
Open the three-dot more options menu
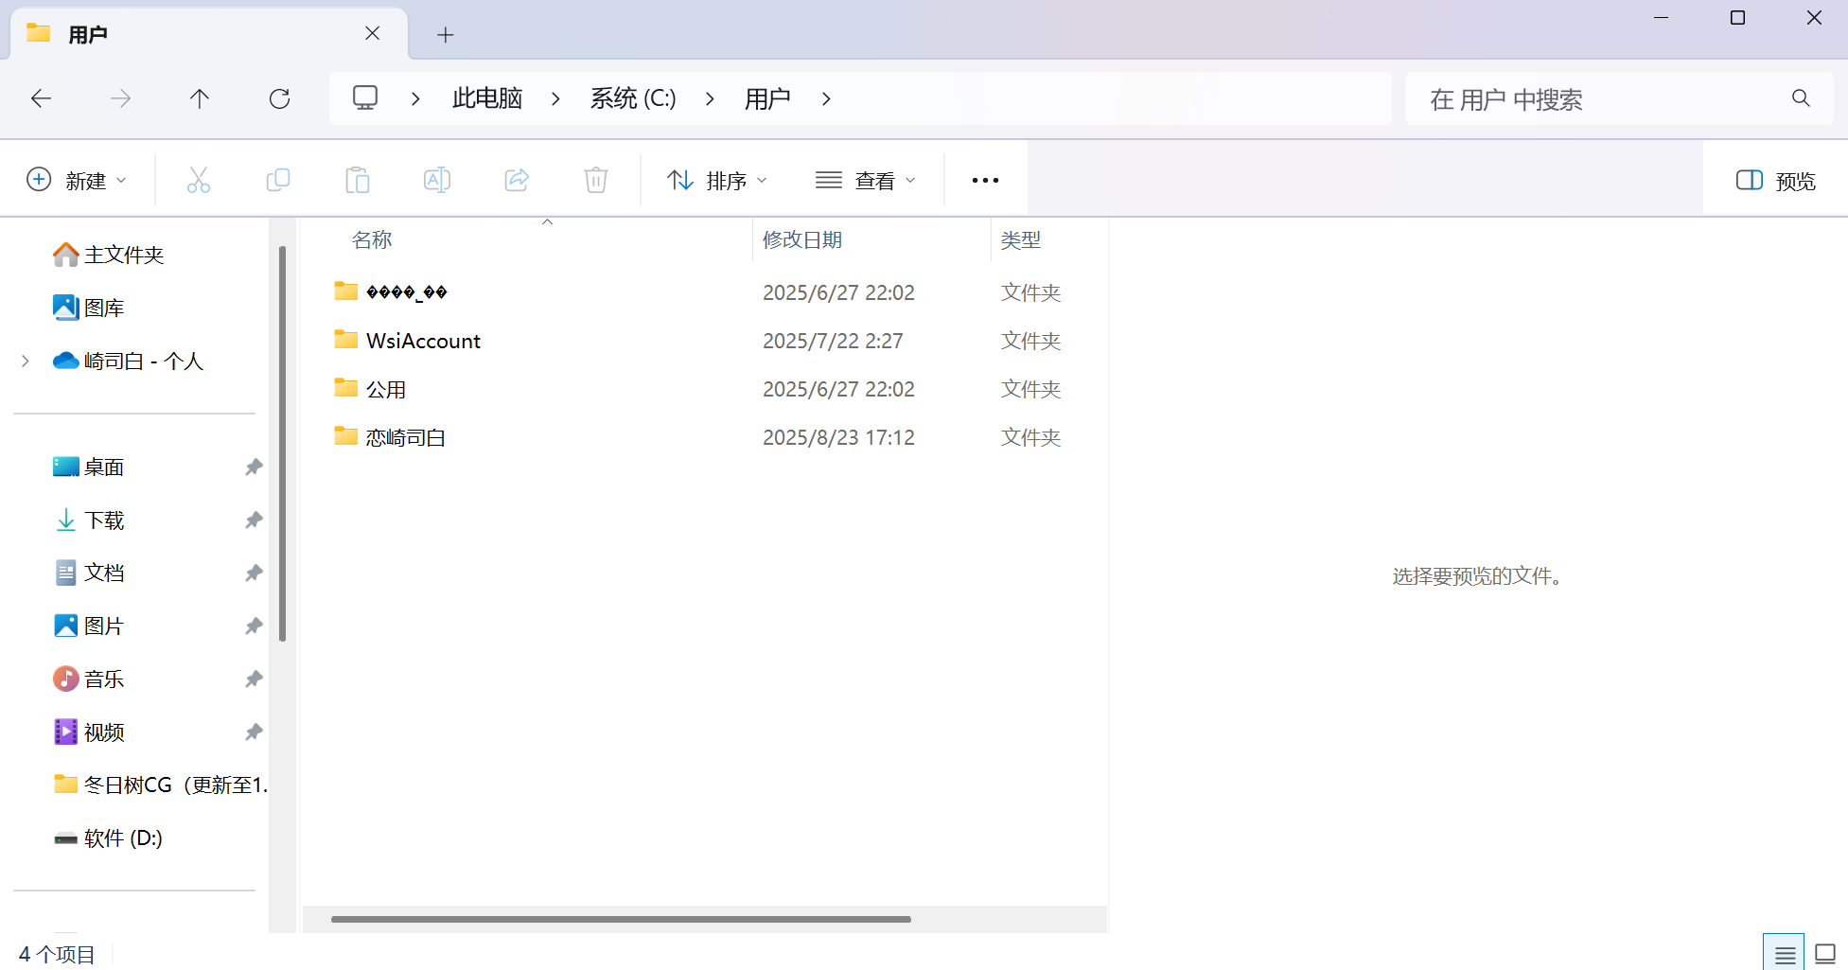(x=985, y=180)
